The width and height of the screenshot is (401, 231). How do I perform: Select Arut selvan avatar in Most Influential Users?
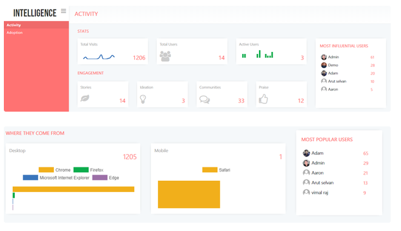click(x=324, y=81)
